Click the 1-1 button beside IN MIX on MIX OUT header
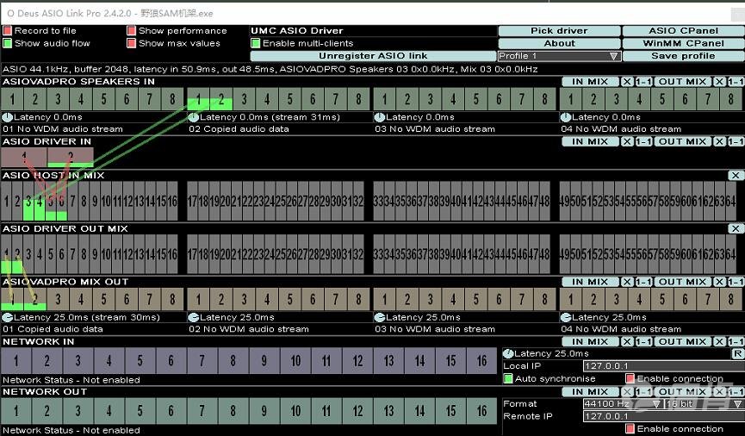 coord(643,282)
